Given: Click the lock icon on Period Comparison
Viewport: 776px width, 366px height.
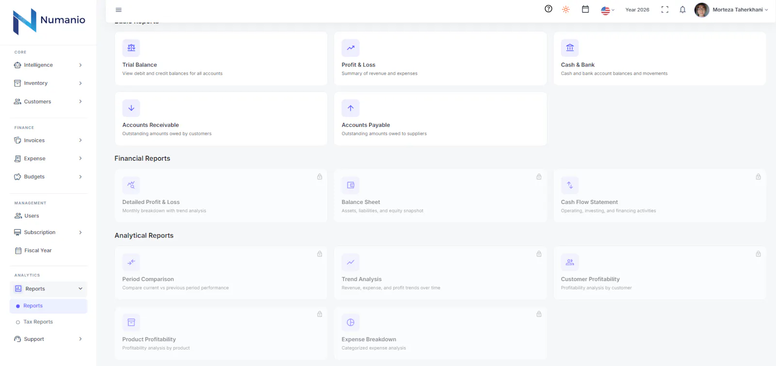Looking at the screenshot, I should (x=320, y=254).
